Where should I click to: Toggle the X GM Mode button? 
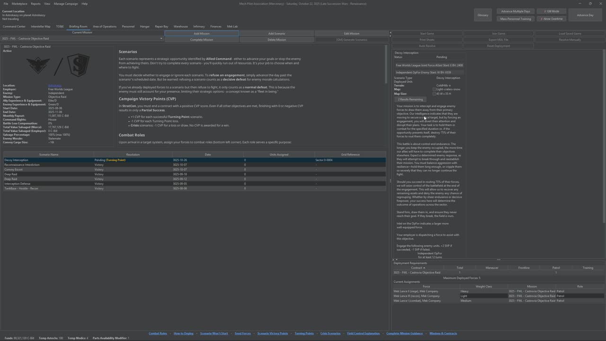[552, 11]
